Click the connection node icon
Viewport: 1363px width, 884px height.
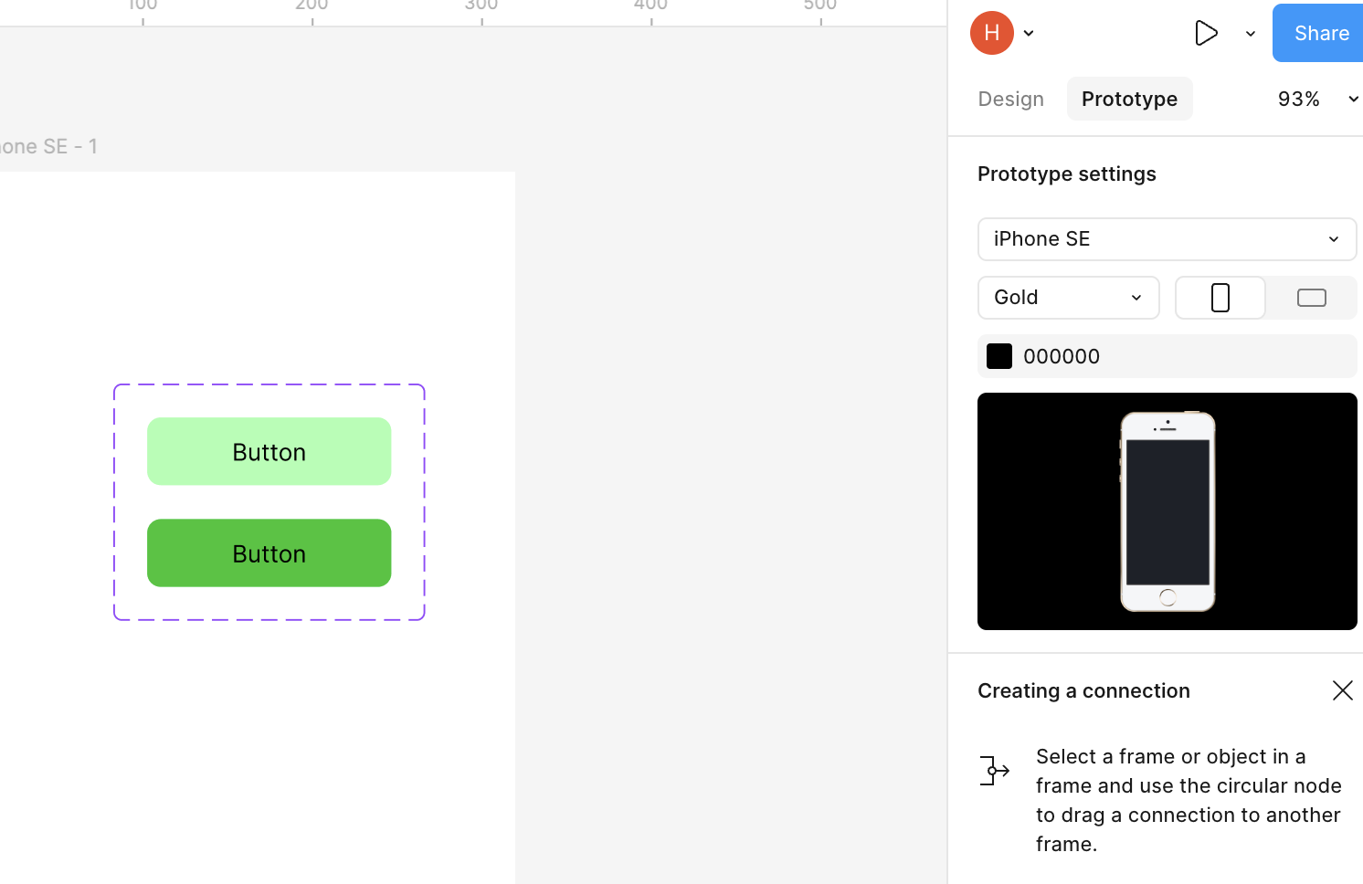click(994, 771)
